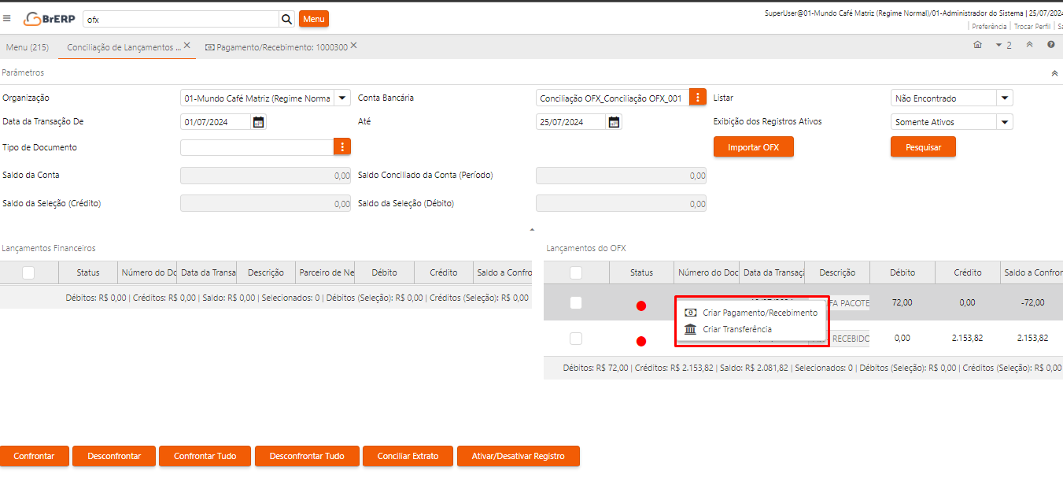1063x500 pixels.
Task: Go to home via the house icon
Action: [977, 45]
